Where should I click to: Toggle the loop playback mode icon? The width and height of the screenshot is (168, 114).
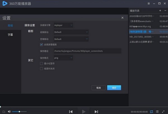click(x=151, y=111)
